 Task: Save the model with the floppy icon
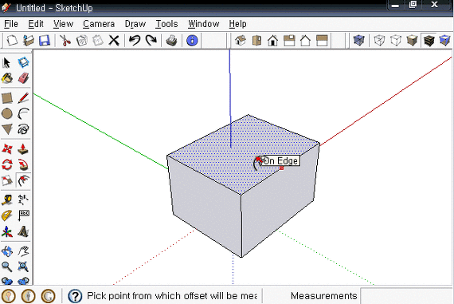45,41
